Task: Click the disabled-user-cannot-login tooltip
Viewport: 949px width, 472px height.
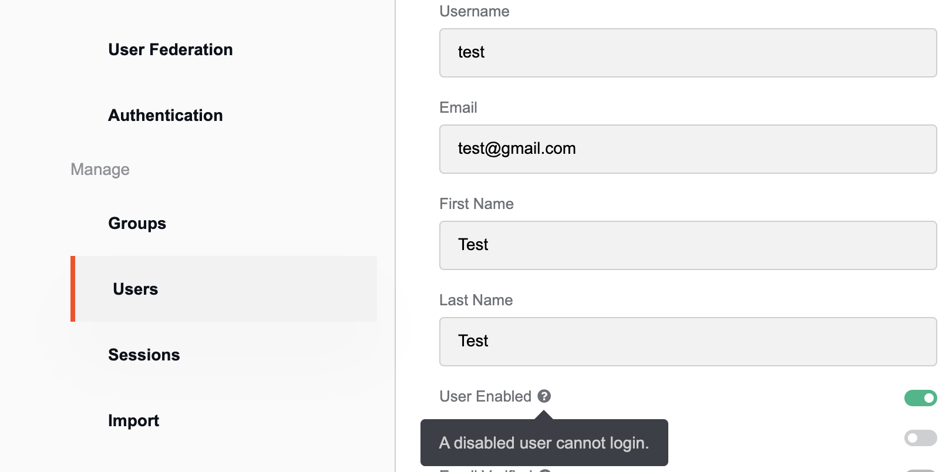Action: (x=544, y=443)
